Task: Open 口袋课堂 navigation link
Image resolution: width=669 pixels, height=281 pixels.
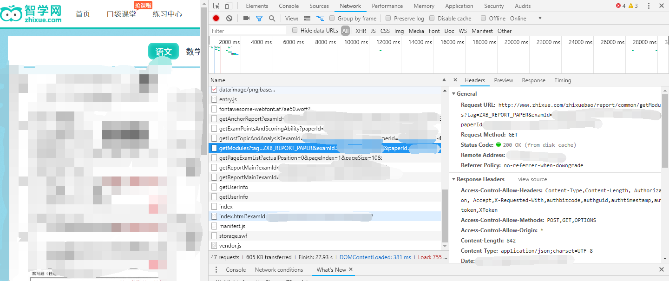Action: (x=122, y=13)
